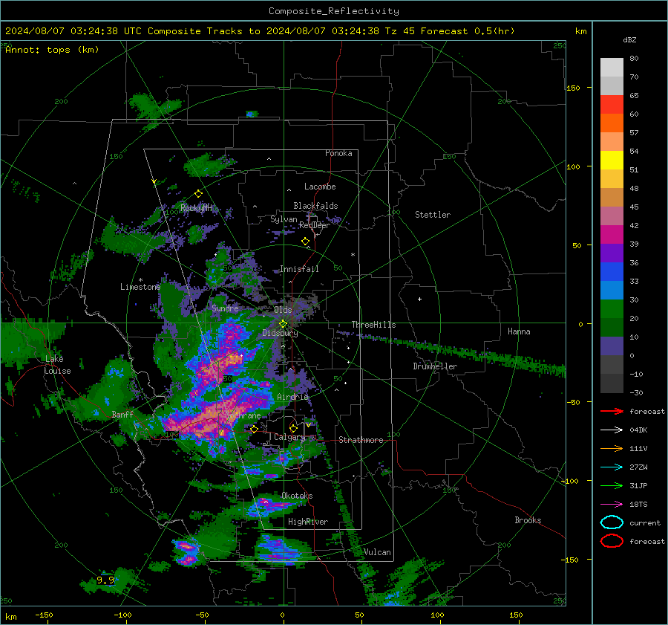Click the Limestone label on the map
Viewport: 668px width, 625px height.
point(140,287)
